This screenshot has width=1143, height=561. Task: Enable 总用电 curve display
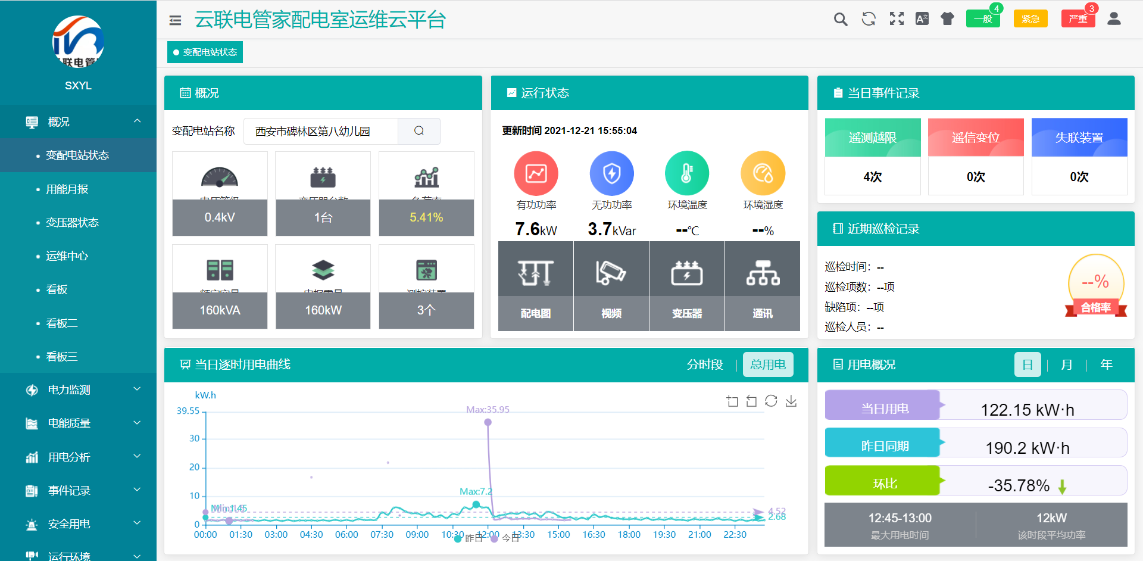[x=768, y=364]
